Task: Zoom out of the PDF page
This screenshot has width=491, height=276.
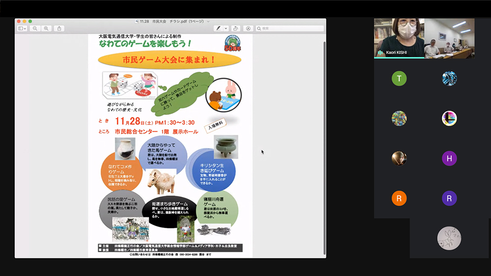Action: (35, 28)
